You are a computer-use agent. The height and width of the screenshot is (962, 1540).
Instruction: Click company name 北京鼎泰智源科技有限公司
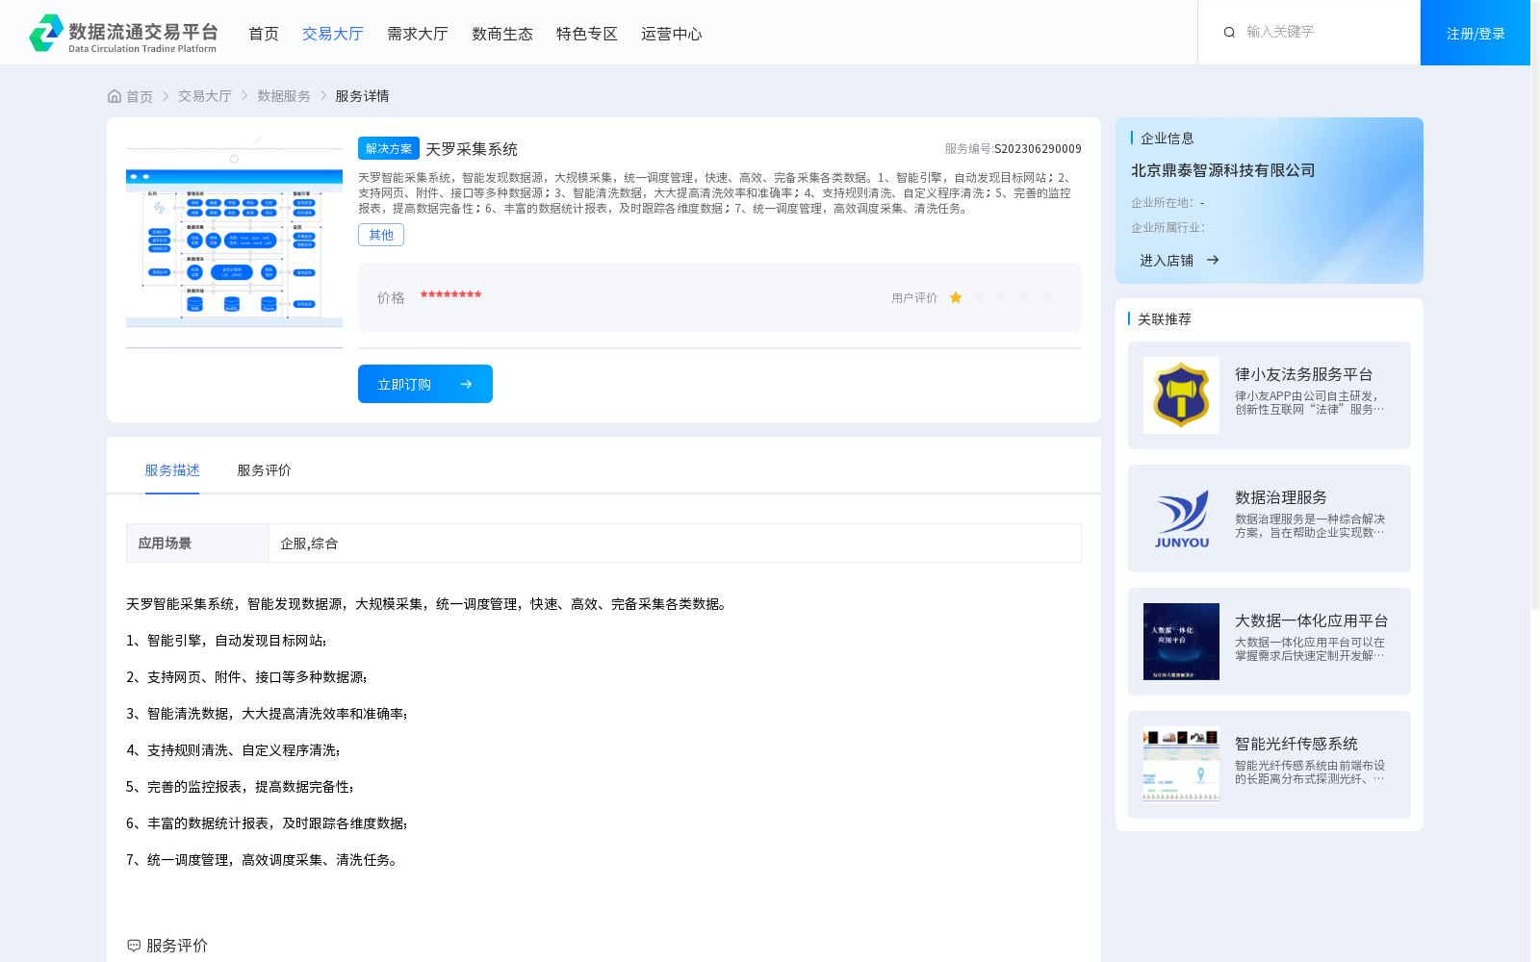pos(1223,170)
